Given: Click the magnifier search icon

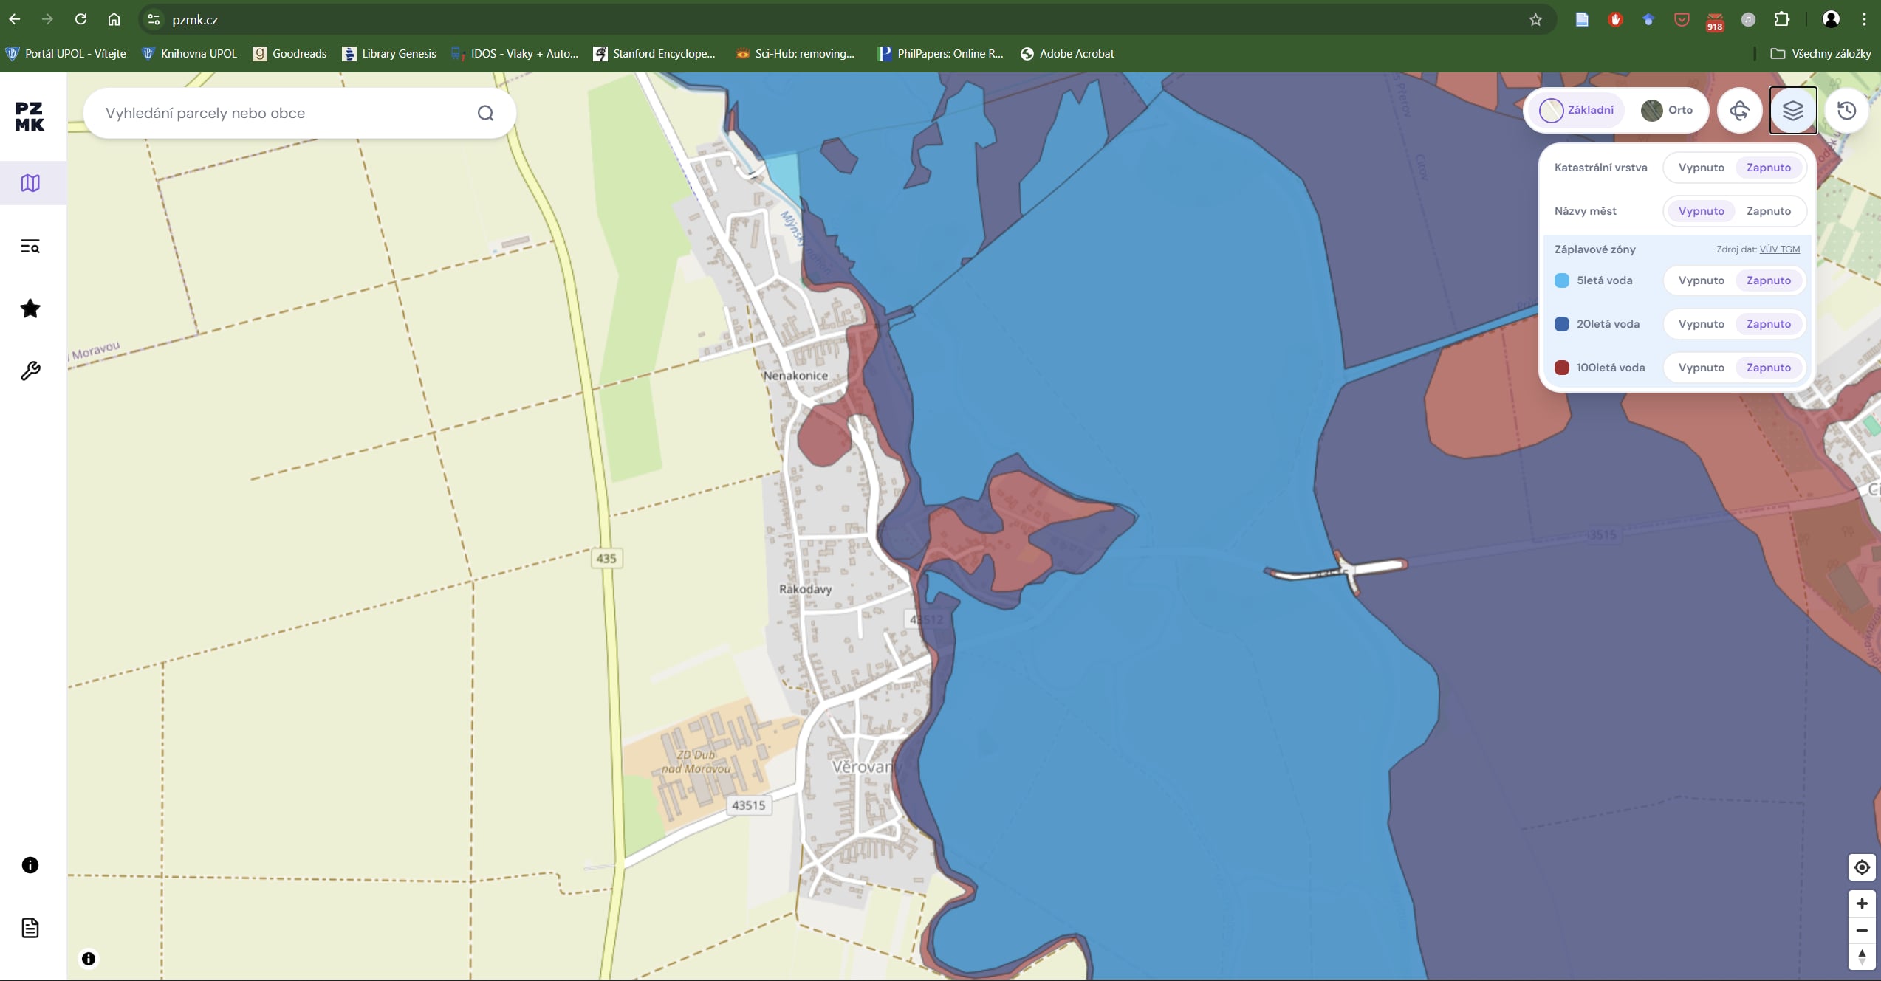Looking at the screenshot, I should point(485,113).
